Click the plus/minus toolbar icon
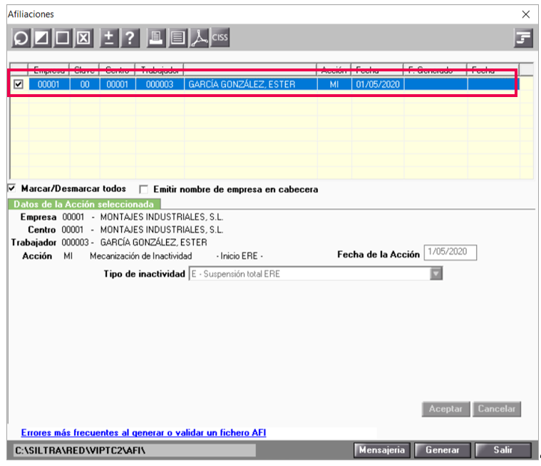 109,38
